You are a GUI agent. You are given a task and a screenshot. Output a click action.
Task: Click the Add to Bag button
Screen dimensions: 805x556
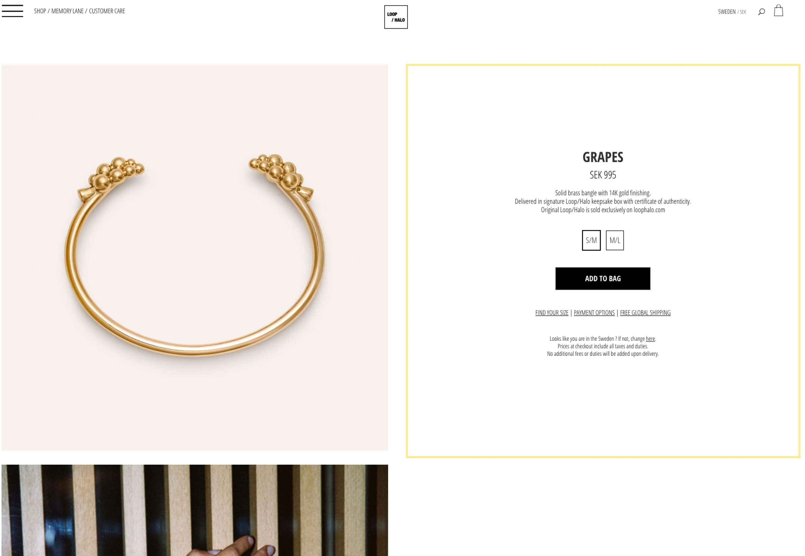602,278
